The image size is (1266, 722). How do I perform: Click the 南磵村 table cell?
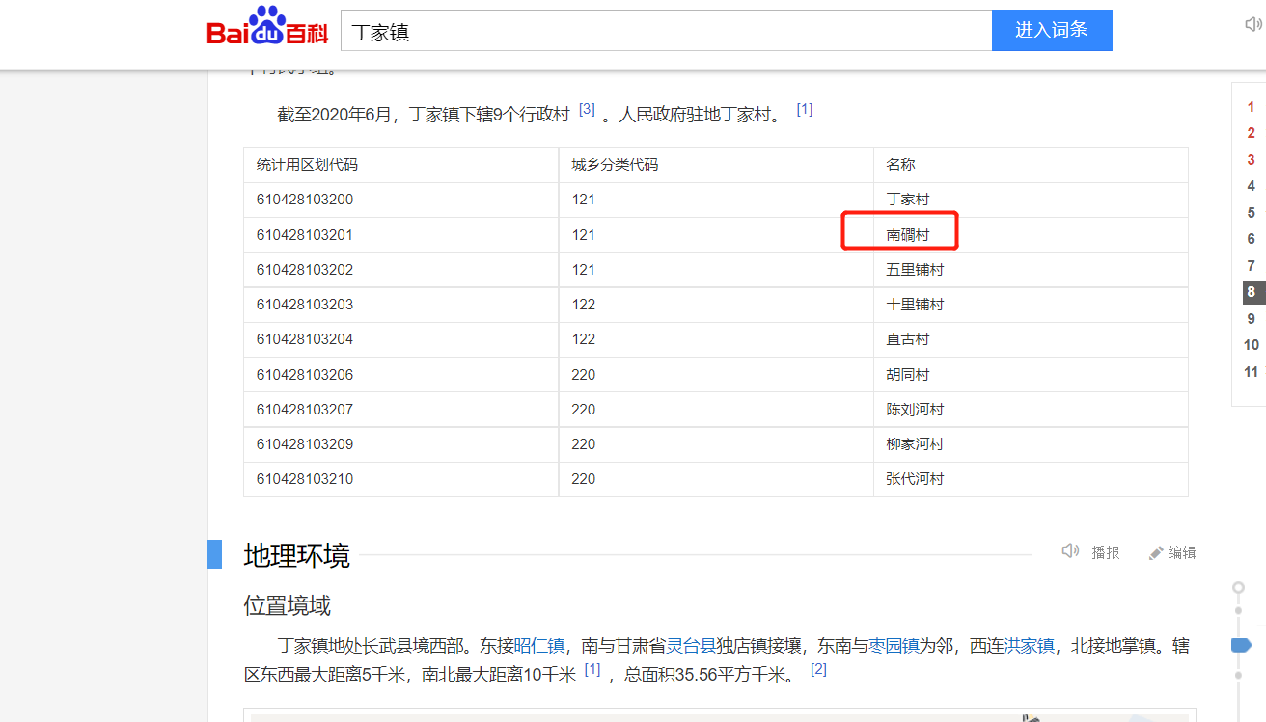pyautogui.click(x=907, y=235)
